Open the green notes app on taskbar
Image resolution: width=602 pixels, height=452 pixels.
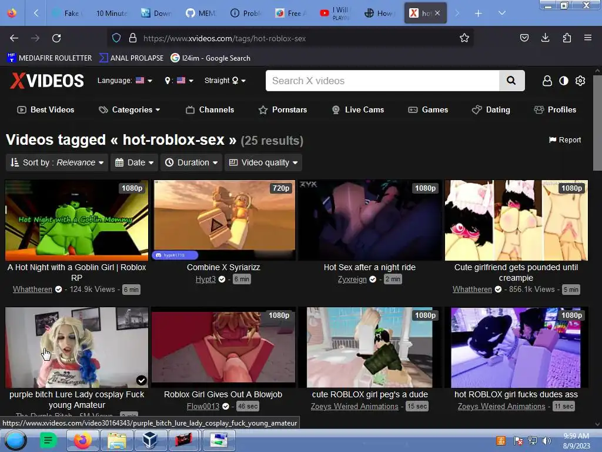click(48, 440)
